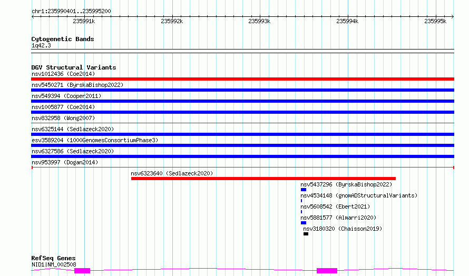The width and height of the screenshot is (469, 276).
Task: Select the 235994k ruler tick label
Action: (x=347, y=21)
